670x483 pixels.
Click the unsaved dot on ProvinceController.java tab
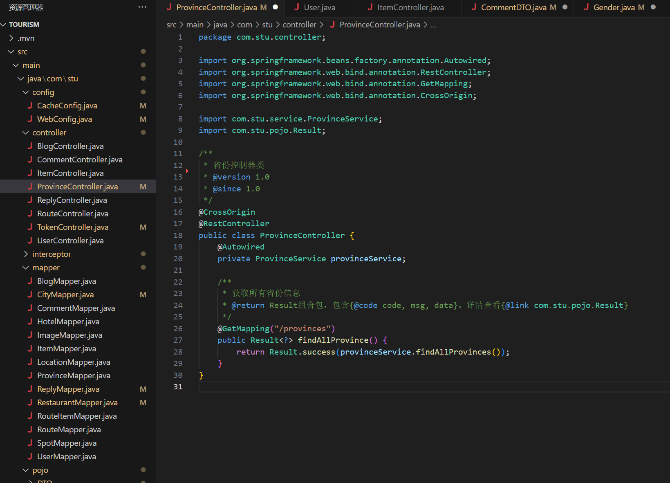[276, 7]
